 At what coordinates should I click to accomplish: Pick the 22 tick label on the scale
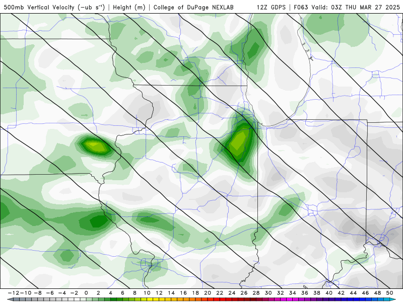click(220, 293)
